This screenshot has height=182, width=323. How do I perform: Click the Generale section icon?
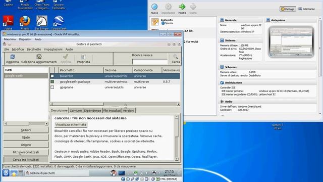point(222,20)
